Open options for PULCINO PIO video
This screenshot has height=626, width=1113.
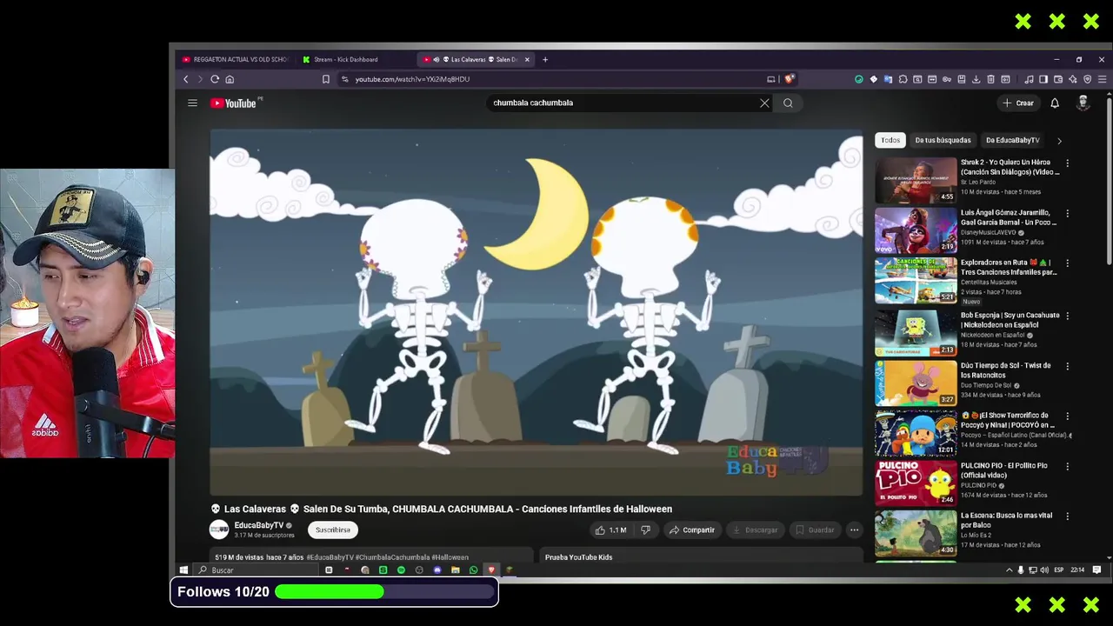[1067, 466]
